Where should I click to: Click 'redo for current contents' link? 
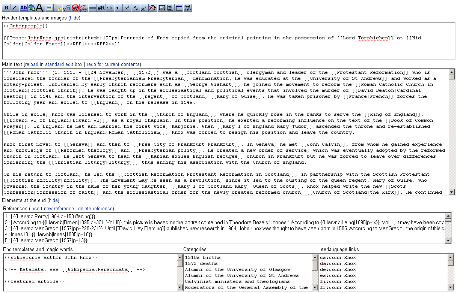[x=113, y=64]
